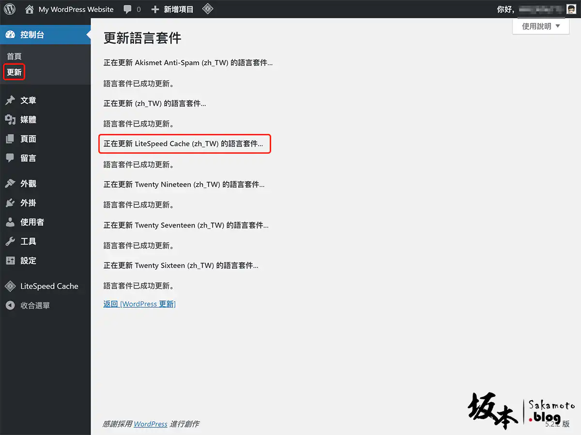
Task: Click the 工具 wrench icon
Action: click(10, 242)
